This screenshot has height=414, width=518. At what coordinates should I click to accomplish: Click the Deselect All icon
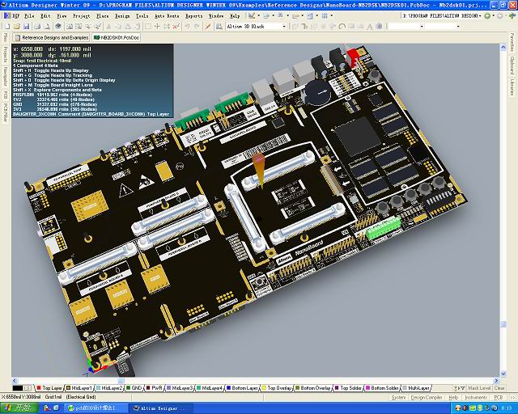tap(167, 27)
